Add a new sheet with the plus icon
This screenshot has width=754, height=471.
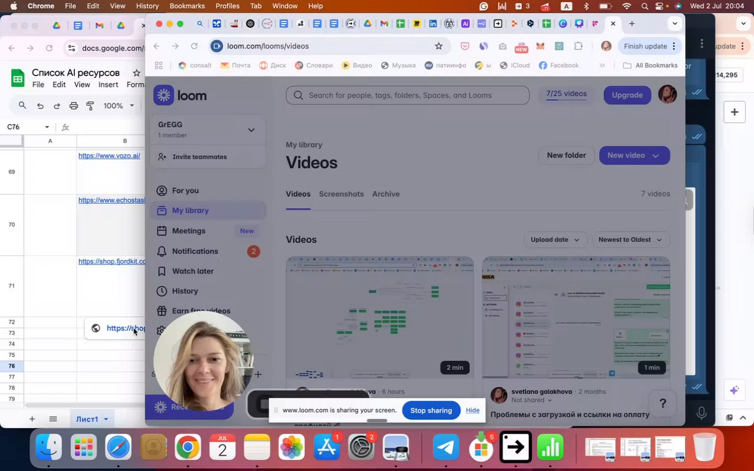32,419
